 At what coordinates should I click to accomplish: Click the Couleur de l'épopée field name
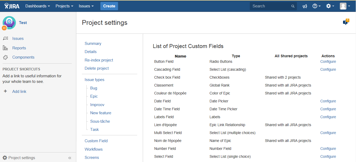tap(170, 93)
